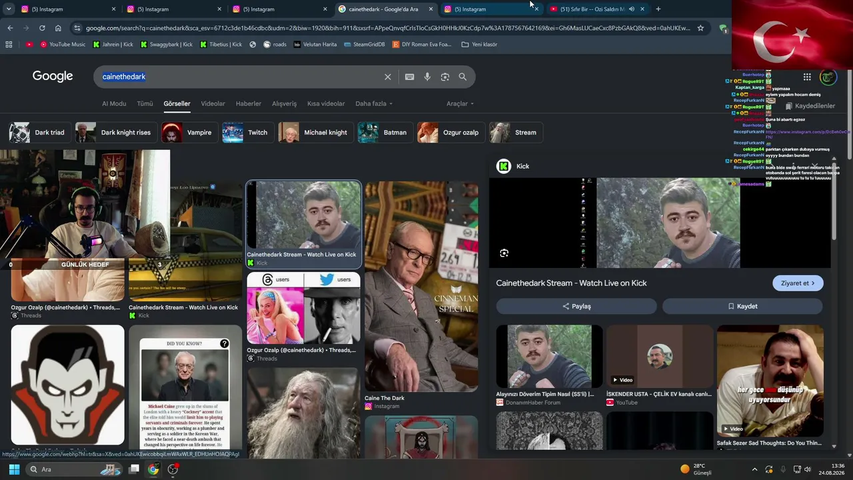The height and width of the screenshot is (480, 853).
Task: Filter by the Dark triad chip
Action: pyautogui.click(x=39, y=133)
